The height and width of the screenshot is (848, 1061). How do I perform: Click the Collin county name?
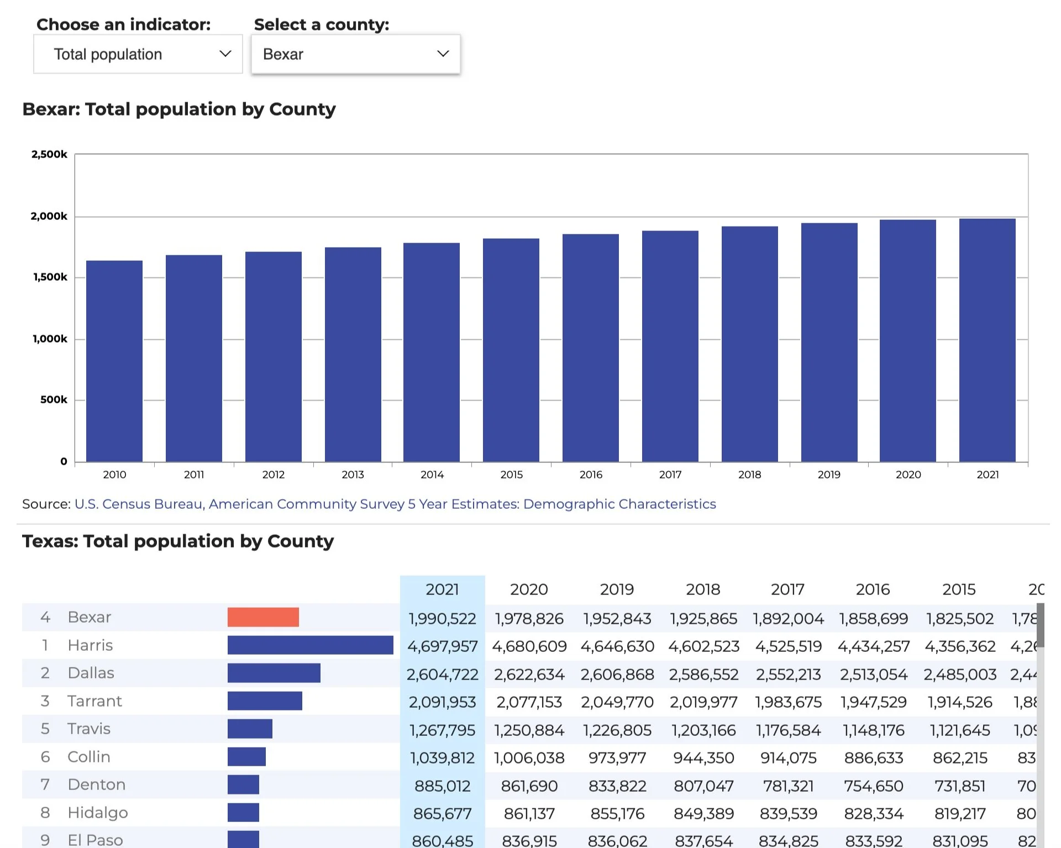pos(89,757)
